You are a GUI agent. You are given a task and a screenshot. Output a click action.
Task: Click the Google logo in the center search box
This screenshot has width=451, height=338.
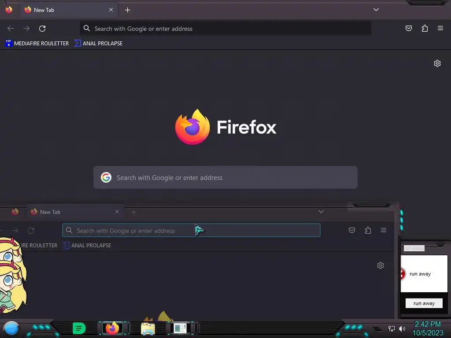click(x=106, y=177)
